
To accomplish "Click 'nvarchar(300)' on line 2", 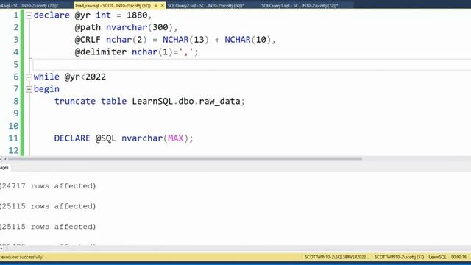I will [139, 27].
